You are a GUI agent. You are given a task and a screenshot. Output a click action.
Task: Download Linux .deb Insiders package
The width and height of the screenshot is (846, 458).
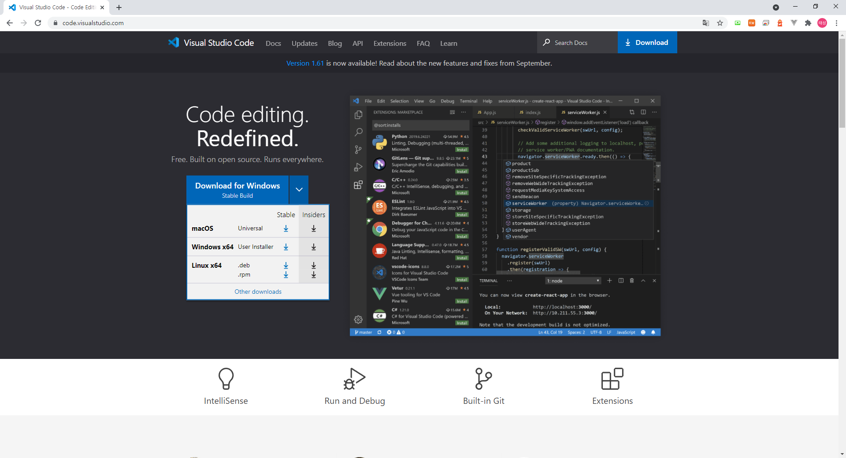click(x=314, y=265)
